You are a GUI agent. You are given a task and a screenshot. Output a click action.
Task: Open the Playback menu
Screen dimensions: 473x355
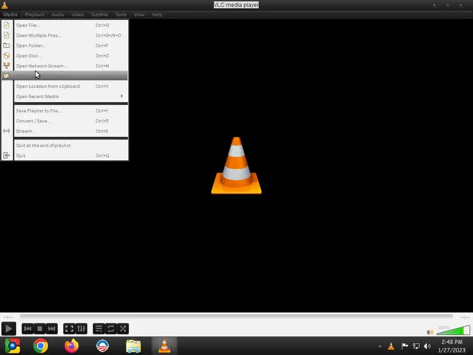point(34,14)
